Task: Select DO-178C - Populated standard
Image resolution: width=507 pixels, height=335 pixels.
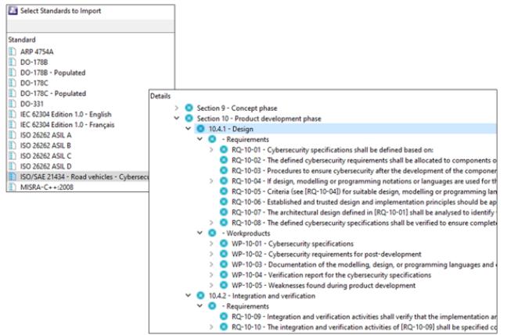Action: tap(53, 94)
